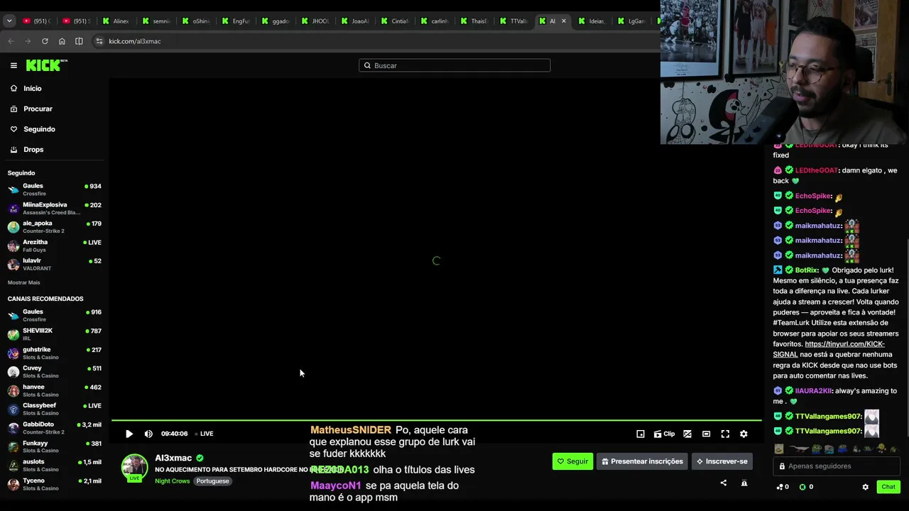Switch to the Cintia browser tab

(394, 21)
